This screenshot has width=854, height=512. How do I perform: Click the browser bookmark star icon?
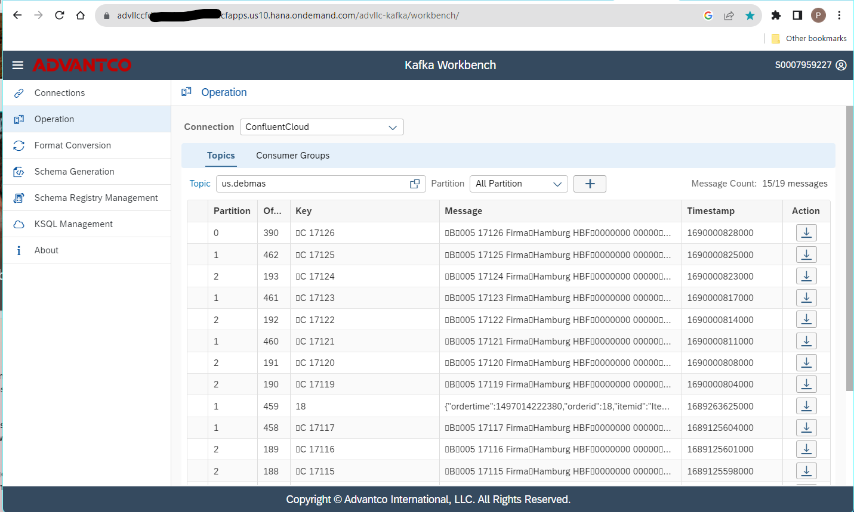pos(750,15)
